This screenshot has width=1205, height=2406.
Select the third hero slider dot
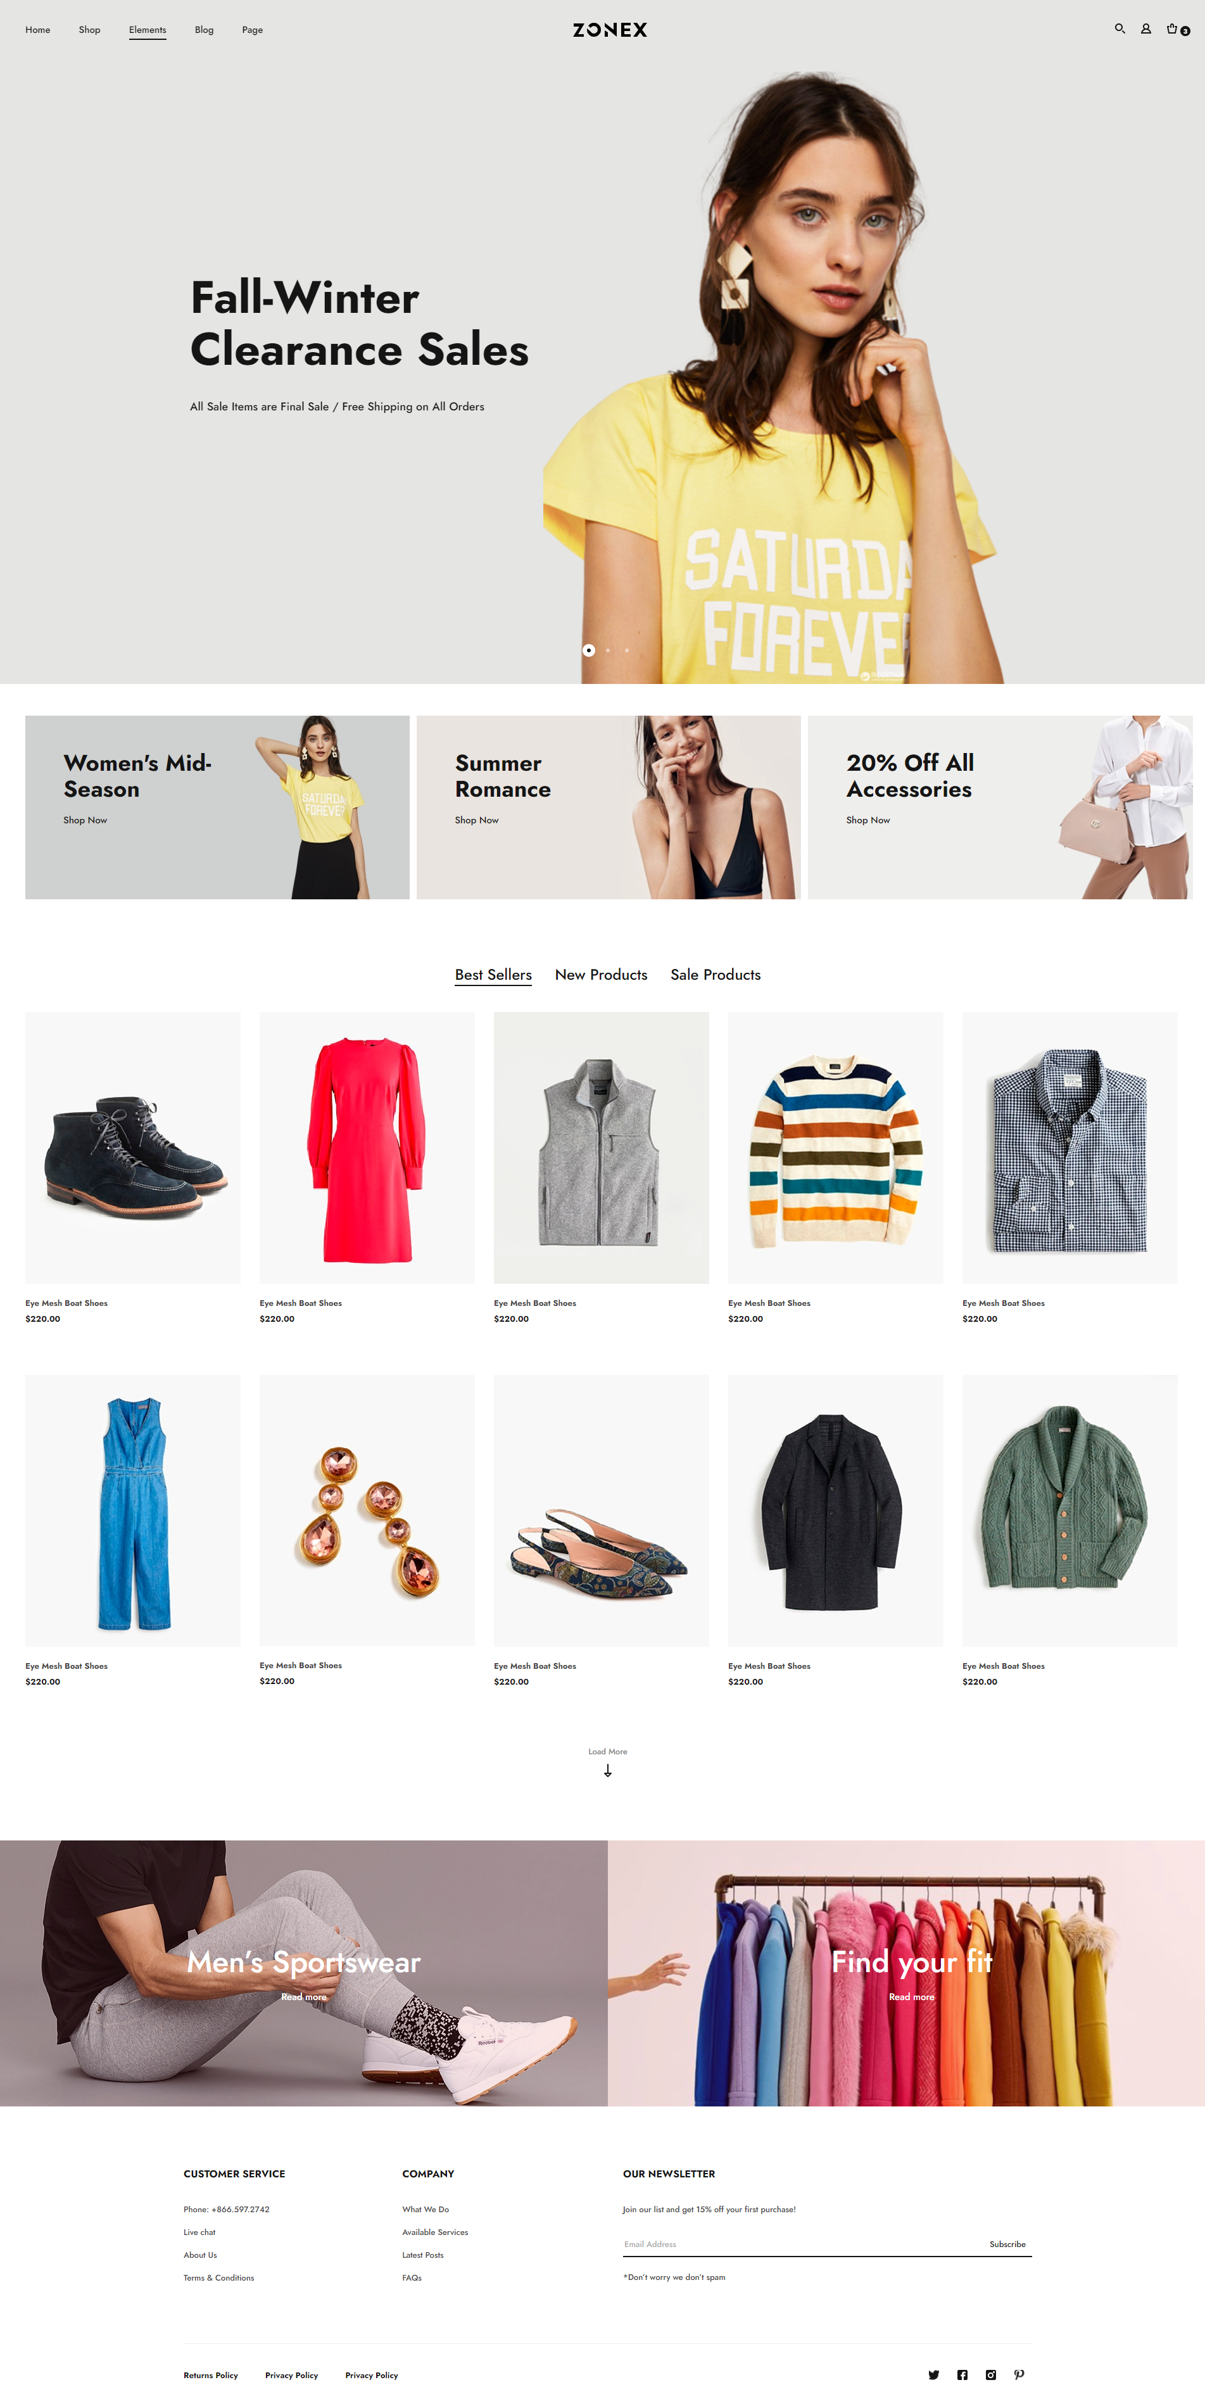[627, 650]
